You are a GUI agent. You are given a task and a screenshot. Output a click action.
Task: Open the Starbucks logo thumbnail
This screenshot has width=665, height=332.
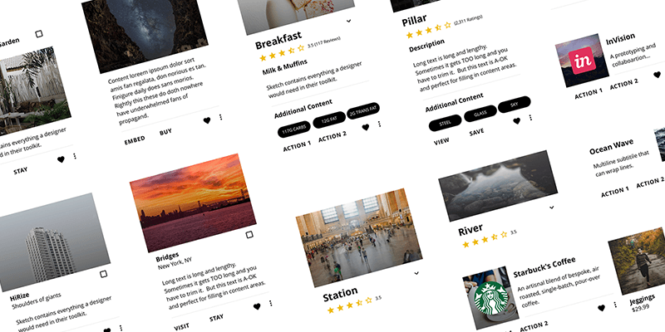(490, 298)
